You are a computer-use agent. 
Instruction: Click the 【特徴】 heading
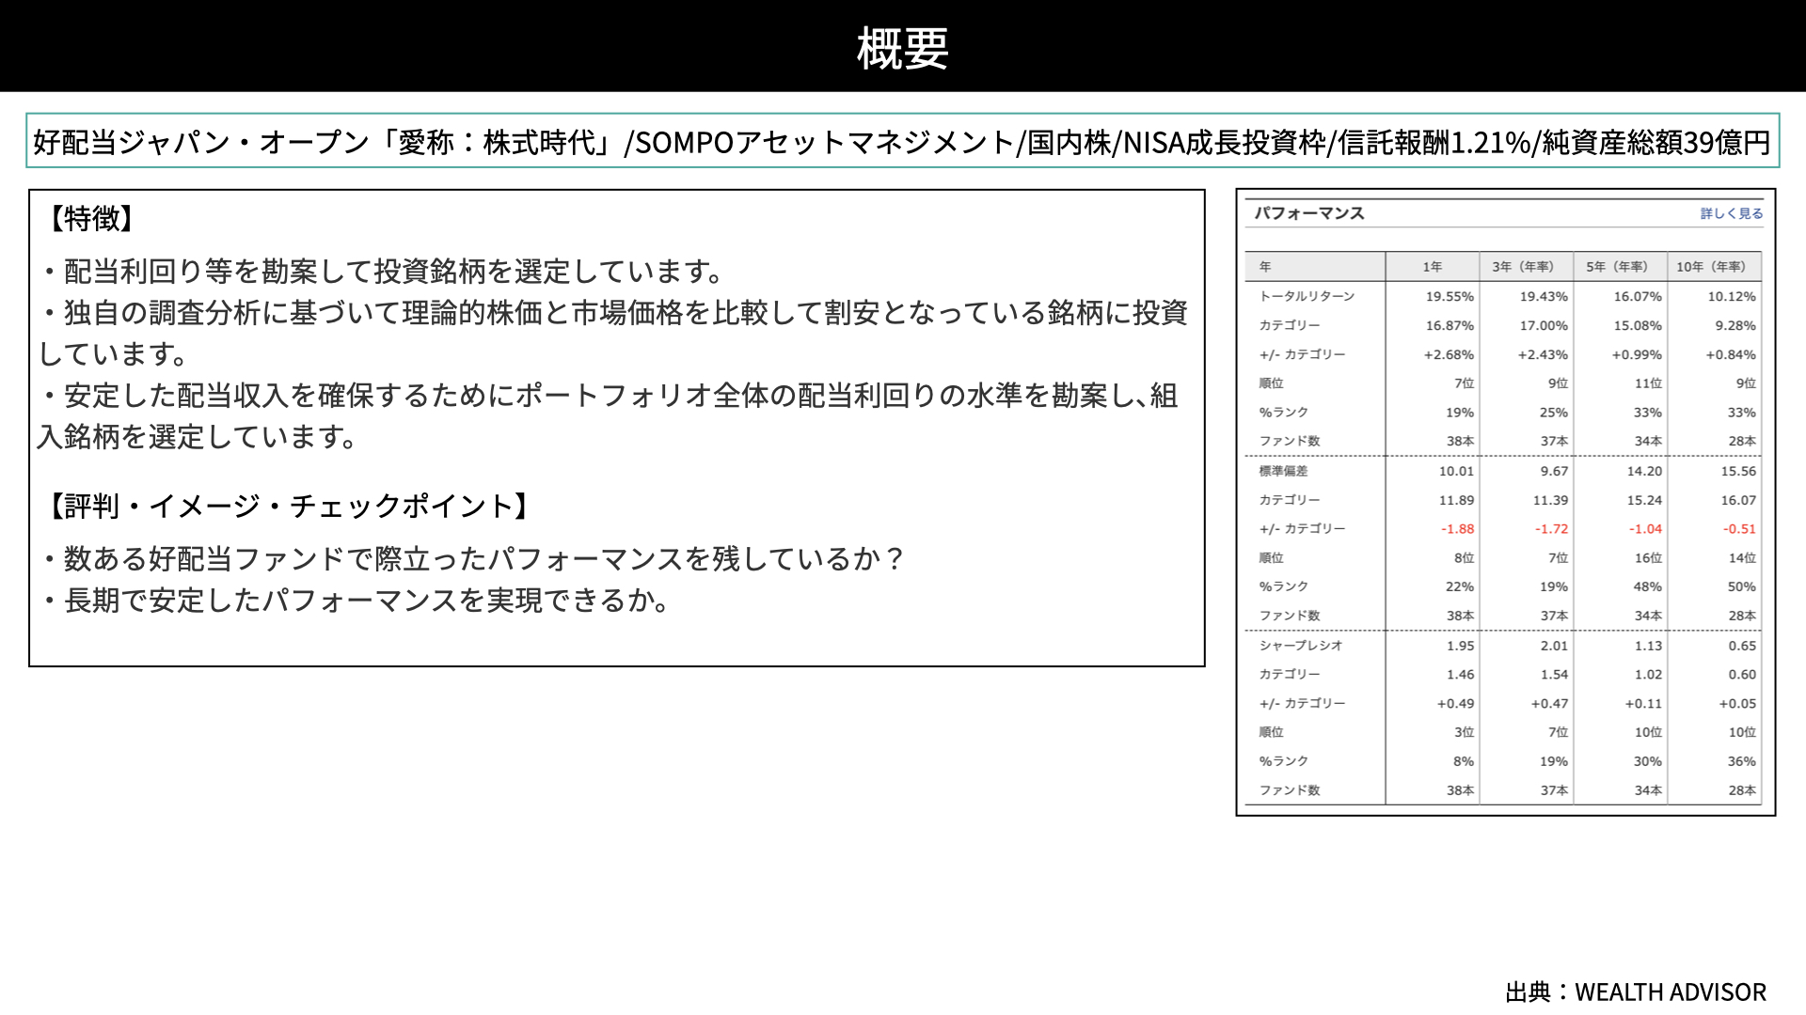90,218
